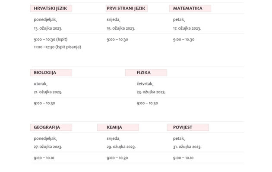272x172 pixels.
Task: Select the 11:00 –12:30 (Ispit pisanja) line
Action: 57,47
